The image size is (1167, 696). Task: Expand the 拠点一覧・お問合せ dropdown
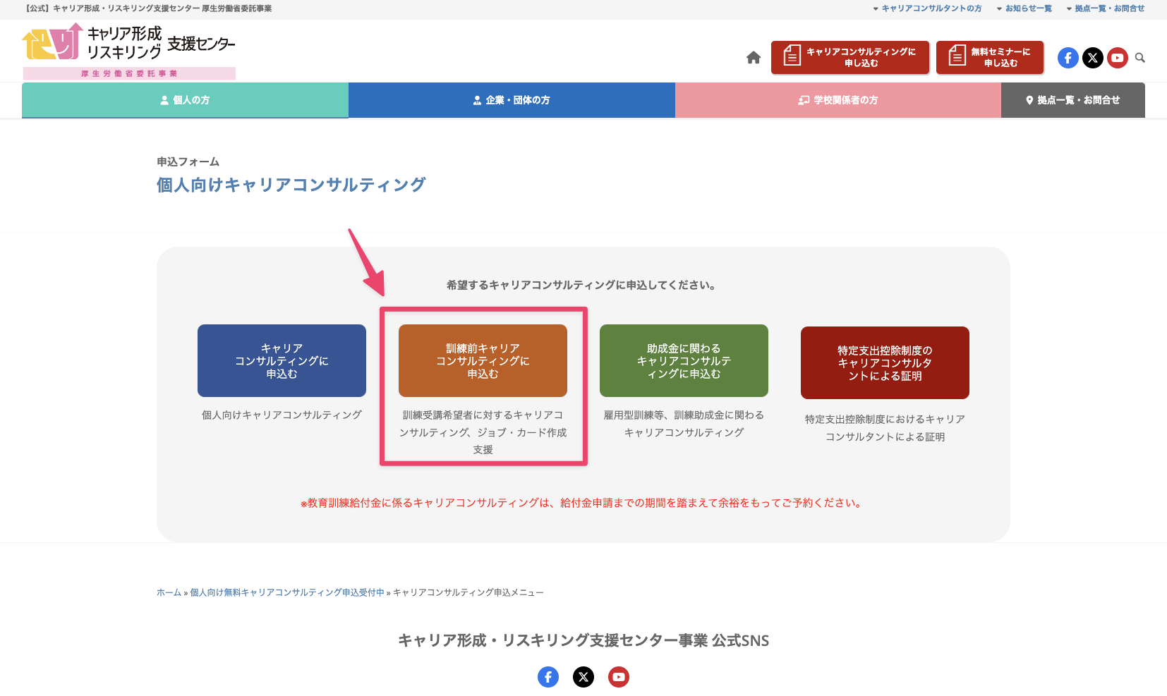(x=1105, y=8)
